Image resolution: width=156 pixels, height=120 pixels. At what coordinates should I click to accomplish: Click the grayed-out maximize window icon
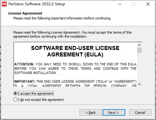pyautogui.click(x=134, y=4)
